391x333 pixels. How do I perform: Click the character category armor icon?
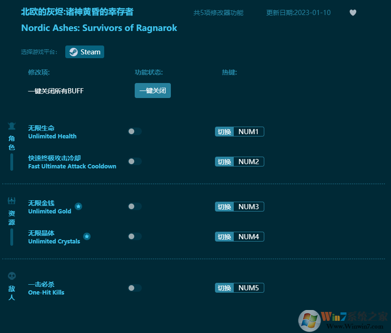(x=12, y=126)
